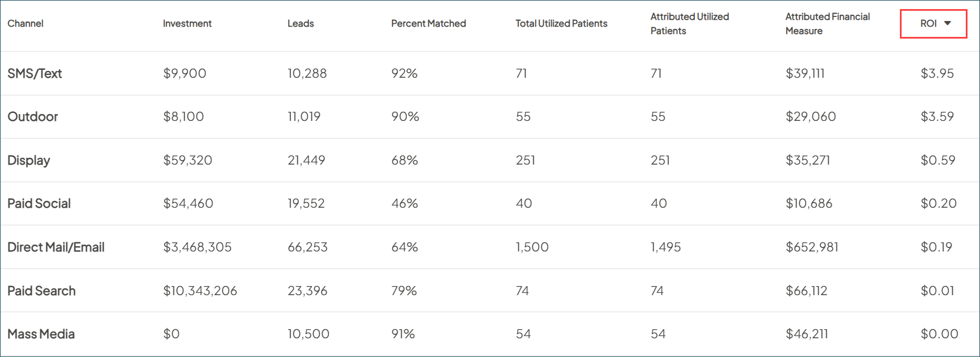
Task: Click the 66,253 leads cell
Action: (x=307, y=247)
